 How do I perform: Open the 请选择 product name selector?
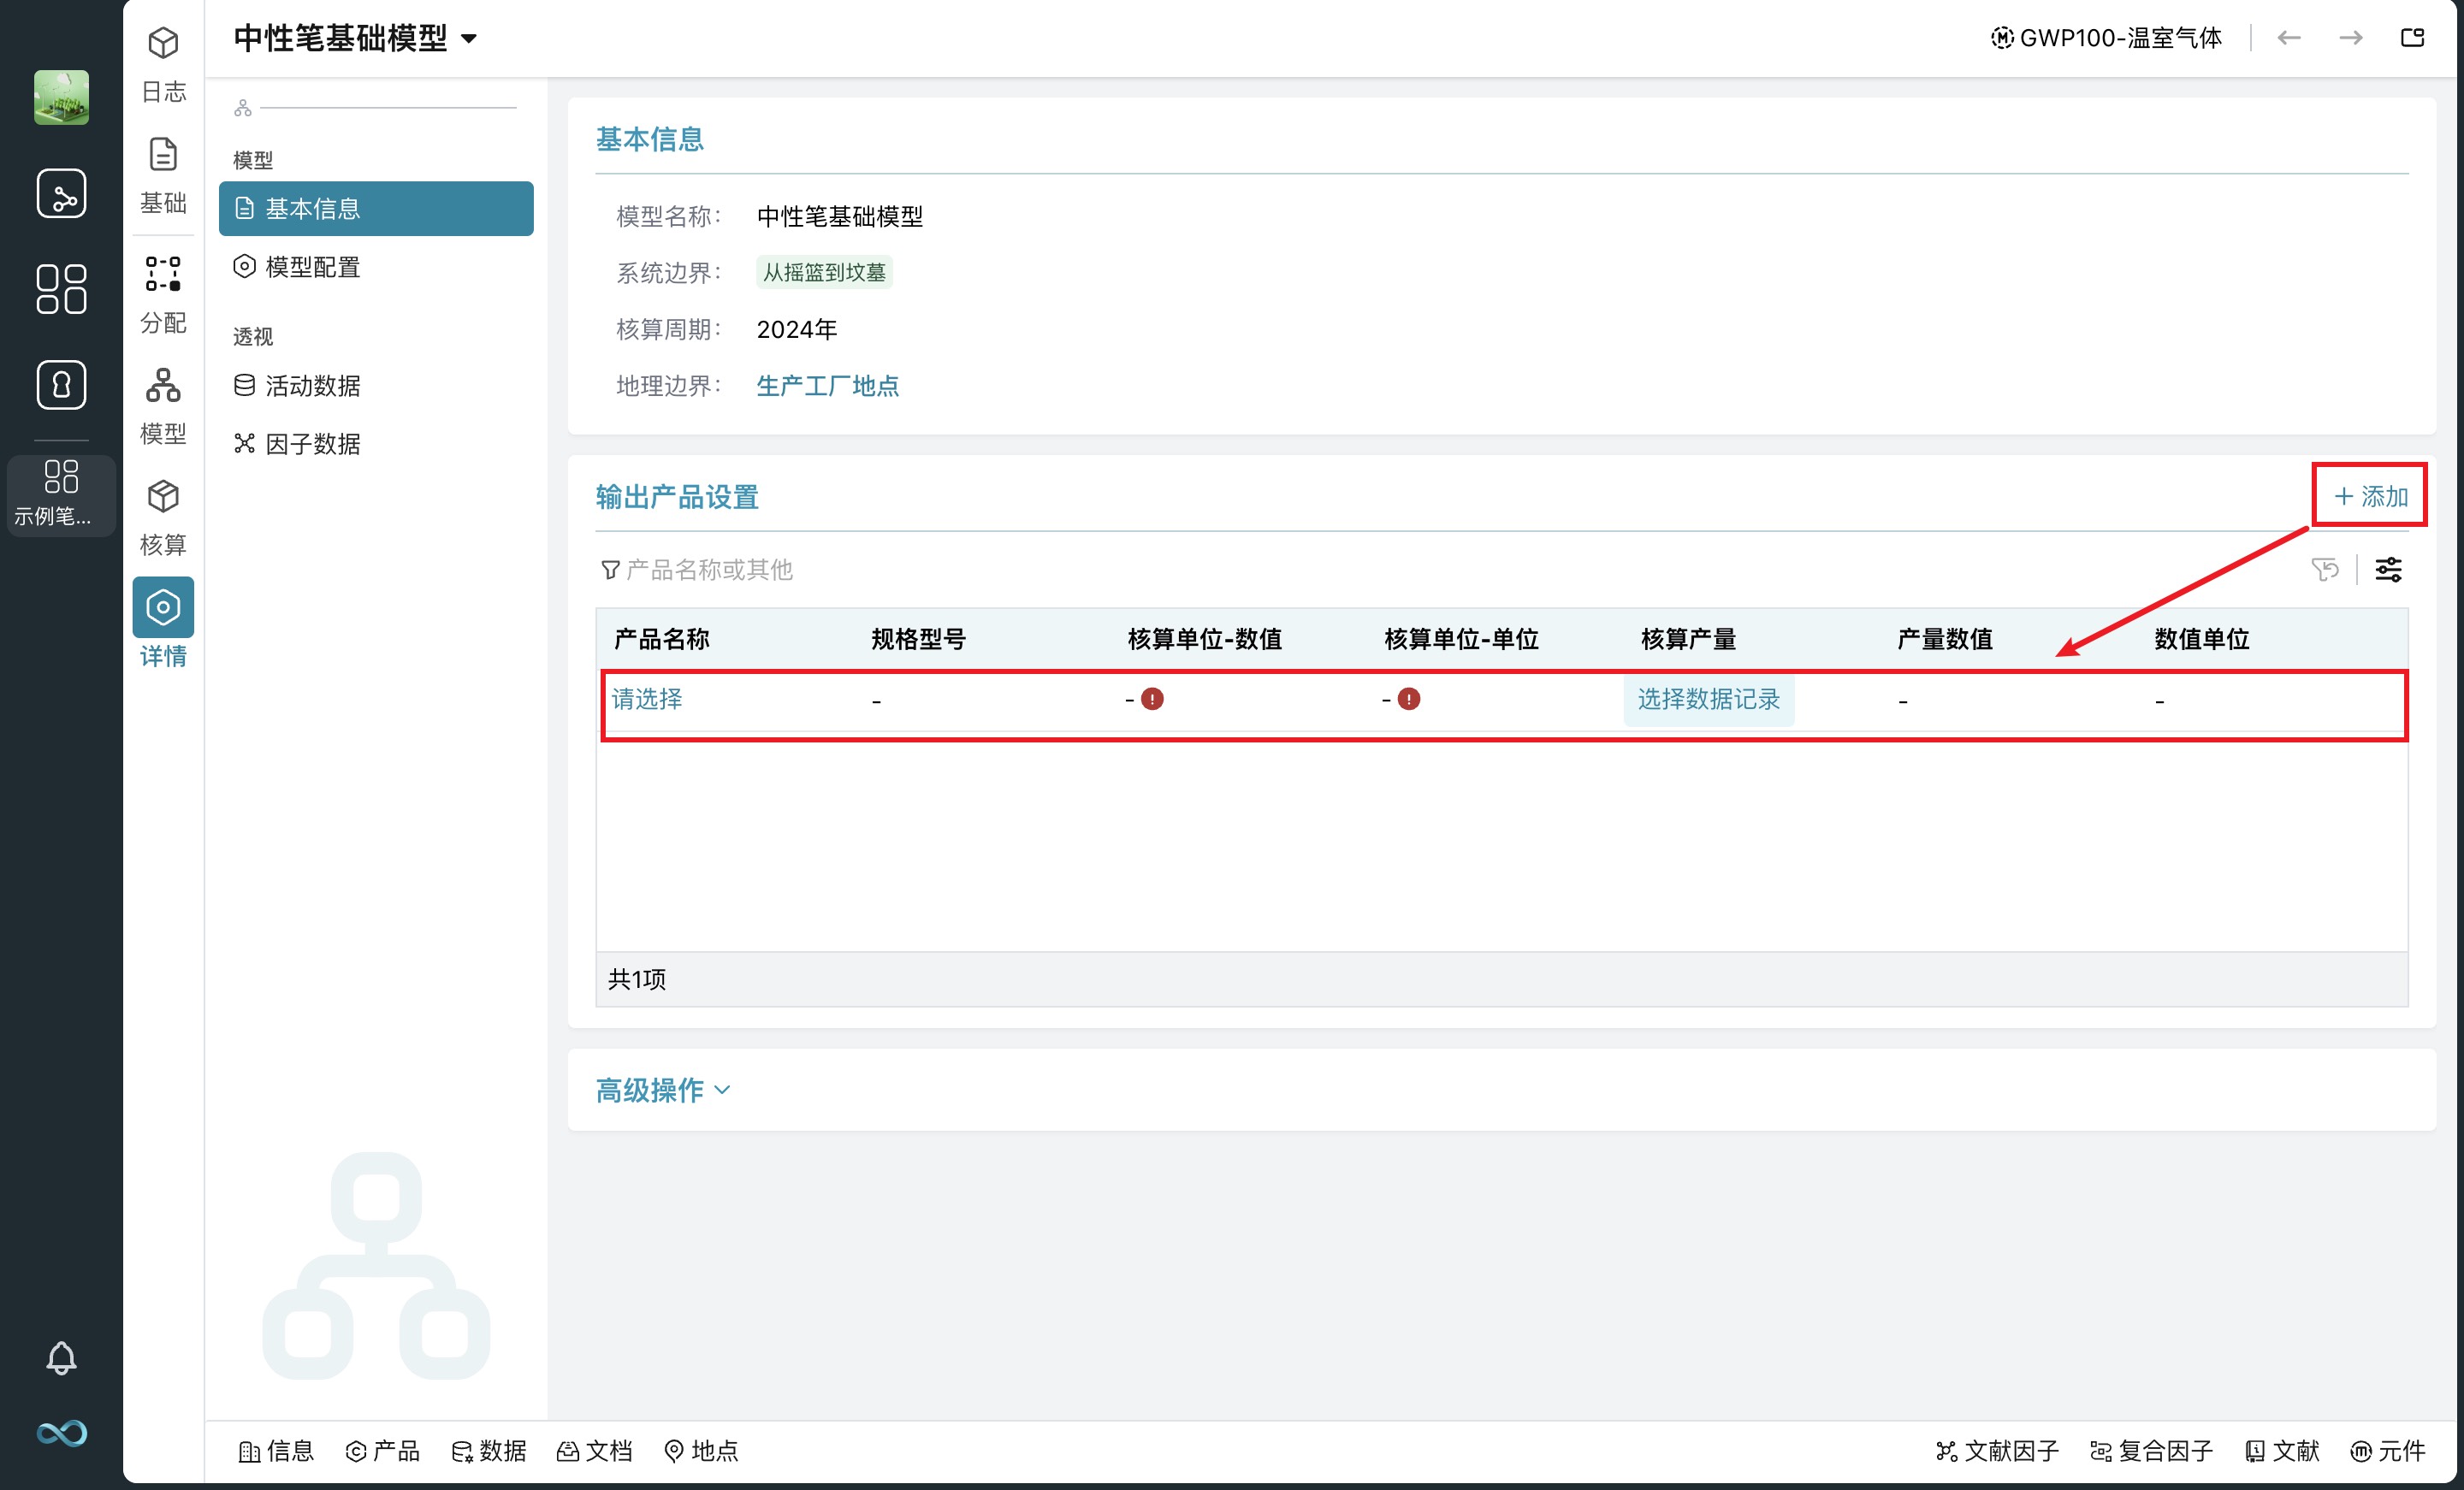647,699
